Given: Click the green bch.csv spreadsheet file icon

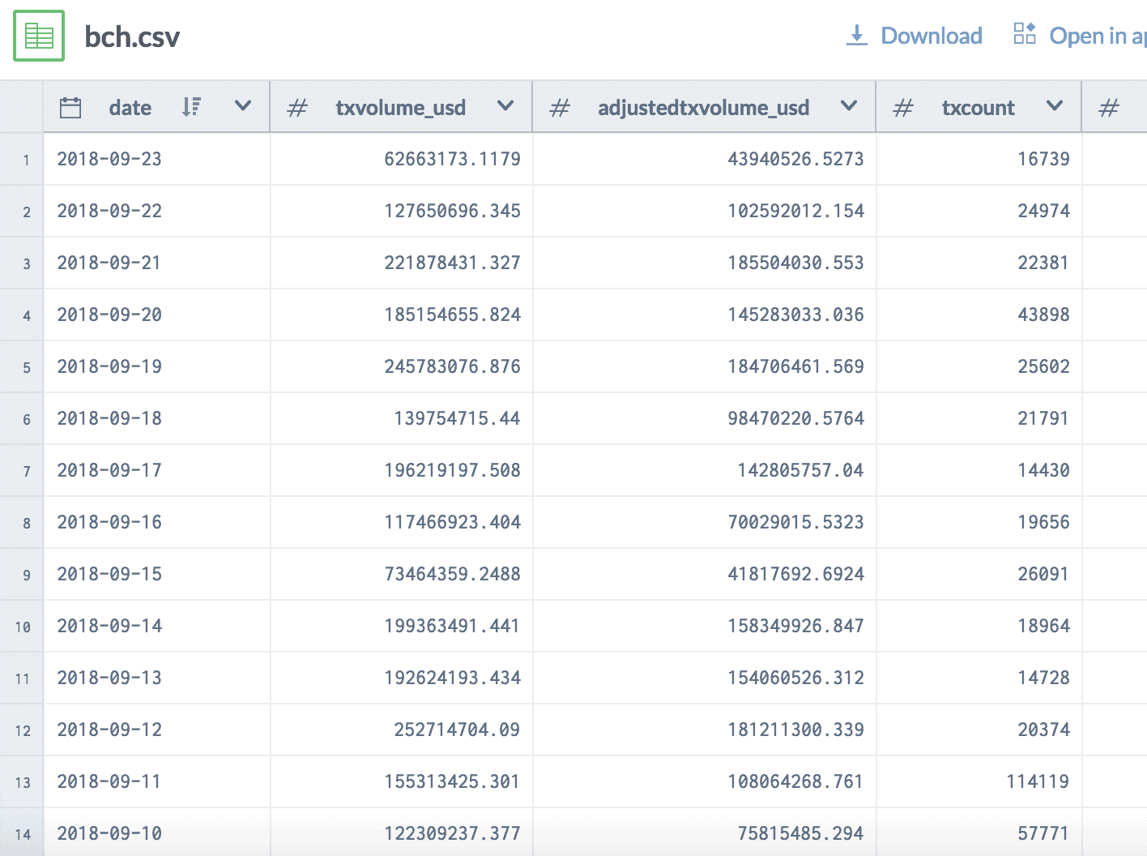Looking at the screenshot, I should (x=39, y=36).
